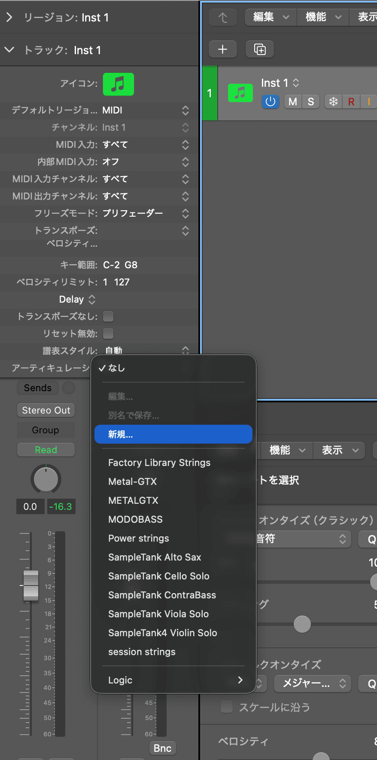
Task: Open the Logic submenu
Action: click(173, 680)
